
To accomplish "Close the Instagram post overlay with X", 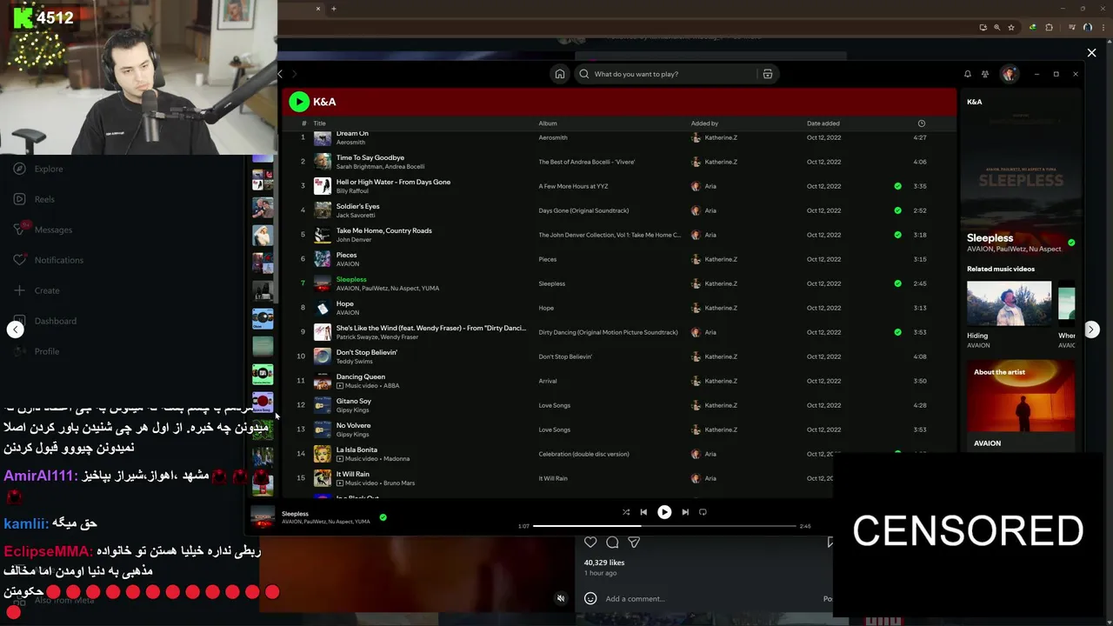I will [1091, 53].
